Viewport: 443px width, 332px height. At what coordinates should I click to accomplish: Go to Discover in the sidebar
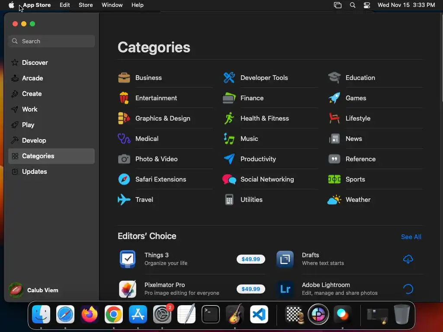51,63
